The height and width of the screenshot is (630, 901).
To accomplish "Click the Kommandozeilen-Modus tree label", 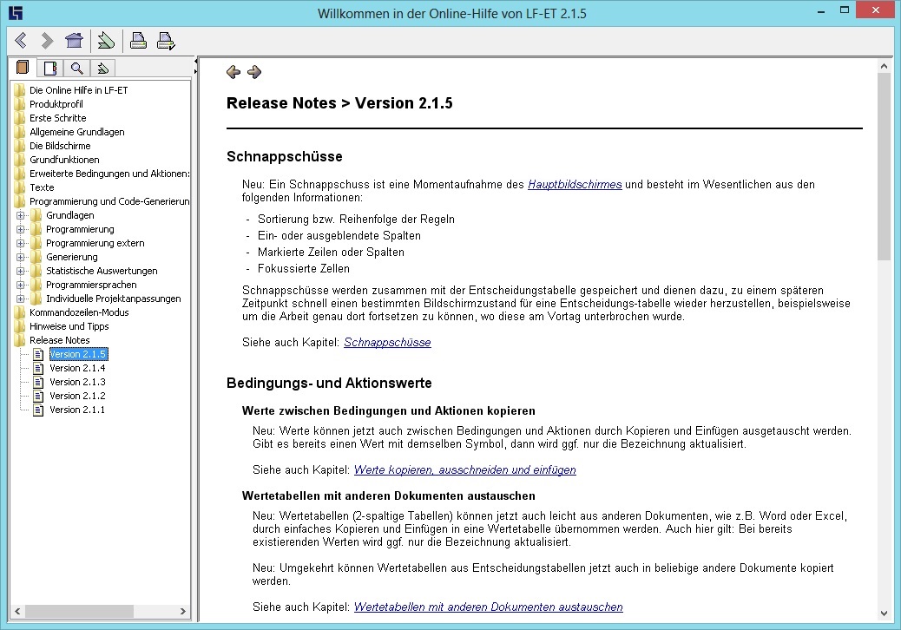I will click(79, 312).
